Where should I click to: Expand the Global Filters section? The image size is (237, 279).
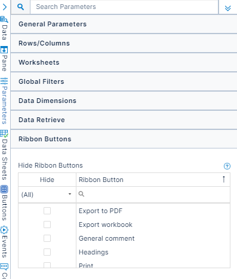(x=124, y=81)
